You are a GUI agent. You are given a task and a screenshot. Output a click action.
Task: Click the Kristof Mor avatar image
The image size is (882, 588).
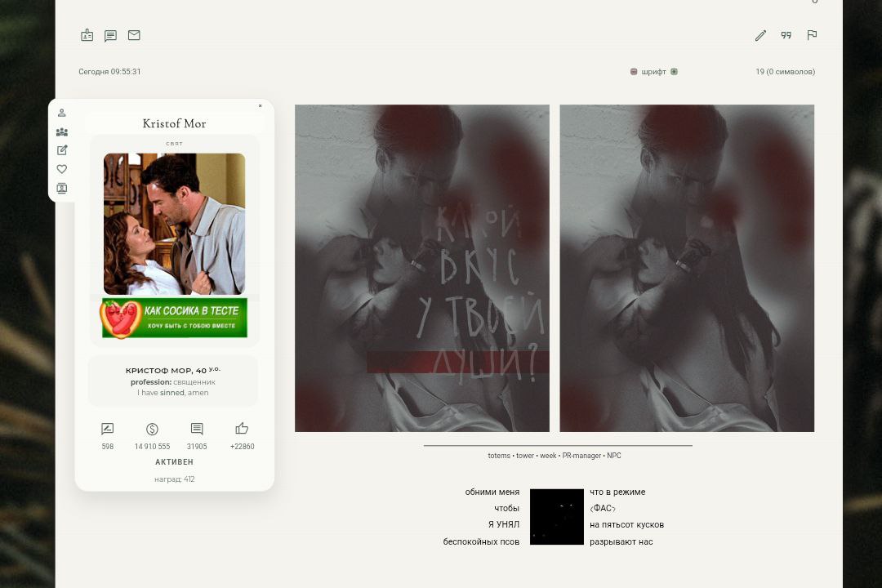tap(174, 224)
